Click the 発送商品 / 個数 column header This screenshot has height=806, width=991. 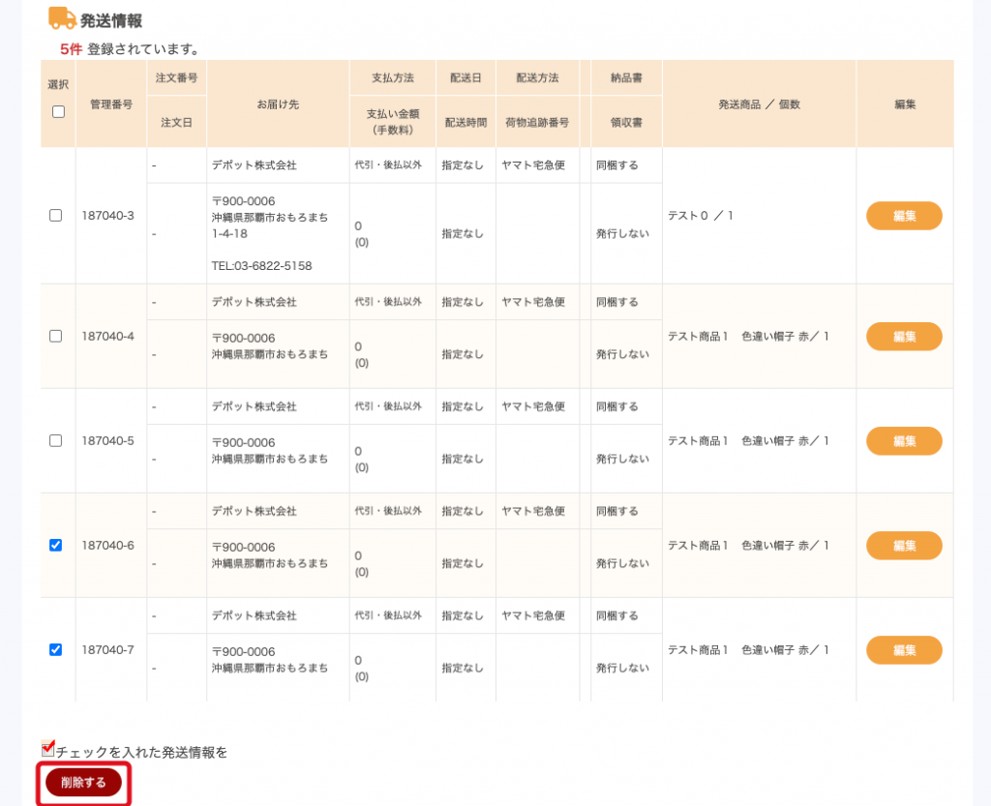[x=759, y=104]
